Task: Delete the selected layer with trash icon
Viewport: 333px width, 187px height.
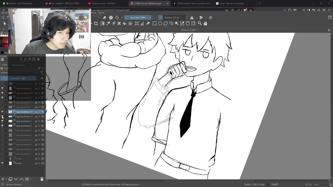Action: [x=42, y=179]
